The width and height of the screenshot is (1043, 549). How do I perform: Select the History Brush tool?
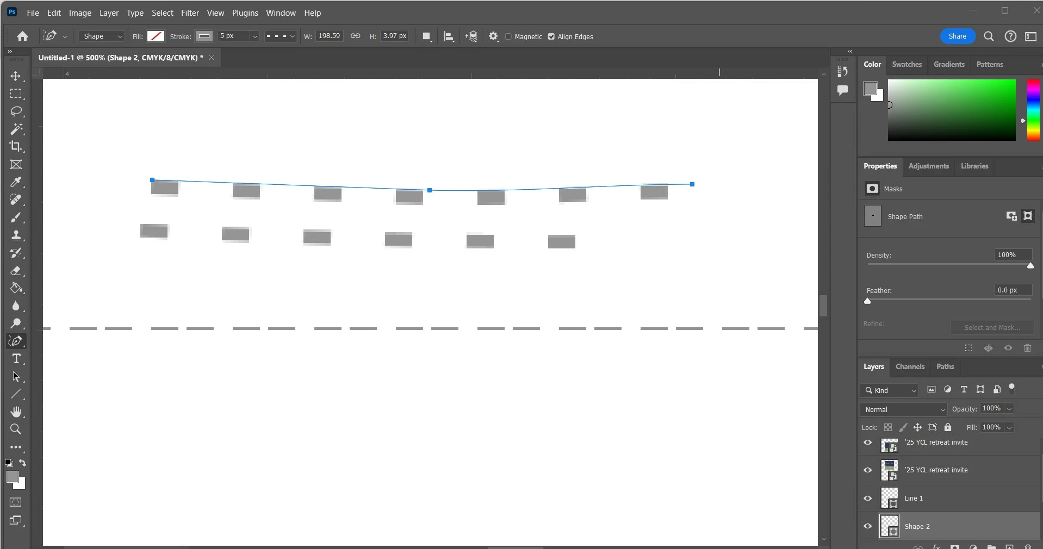tap(16, 253)
